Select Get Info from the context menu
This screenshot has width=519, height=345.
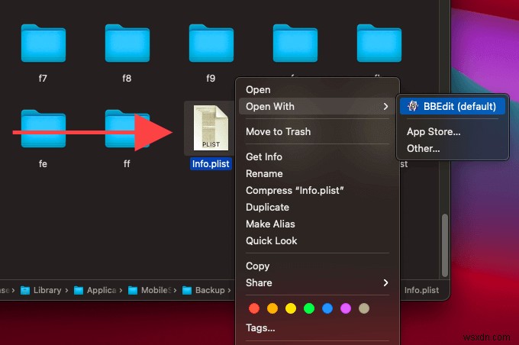264,156
